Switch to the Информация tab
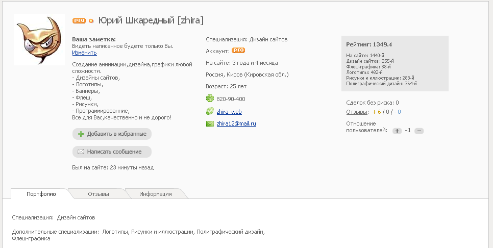Viewport: 493px width, 248px height. pyautogui.click(x=156, y=194)
